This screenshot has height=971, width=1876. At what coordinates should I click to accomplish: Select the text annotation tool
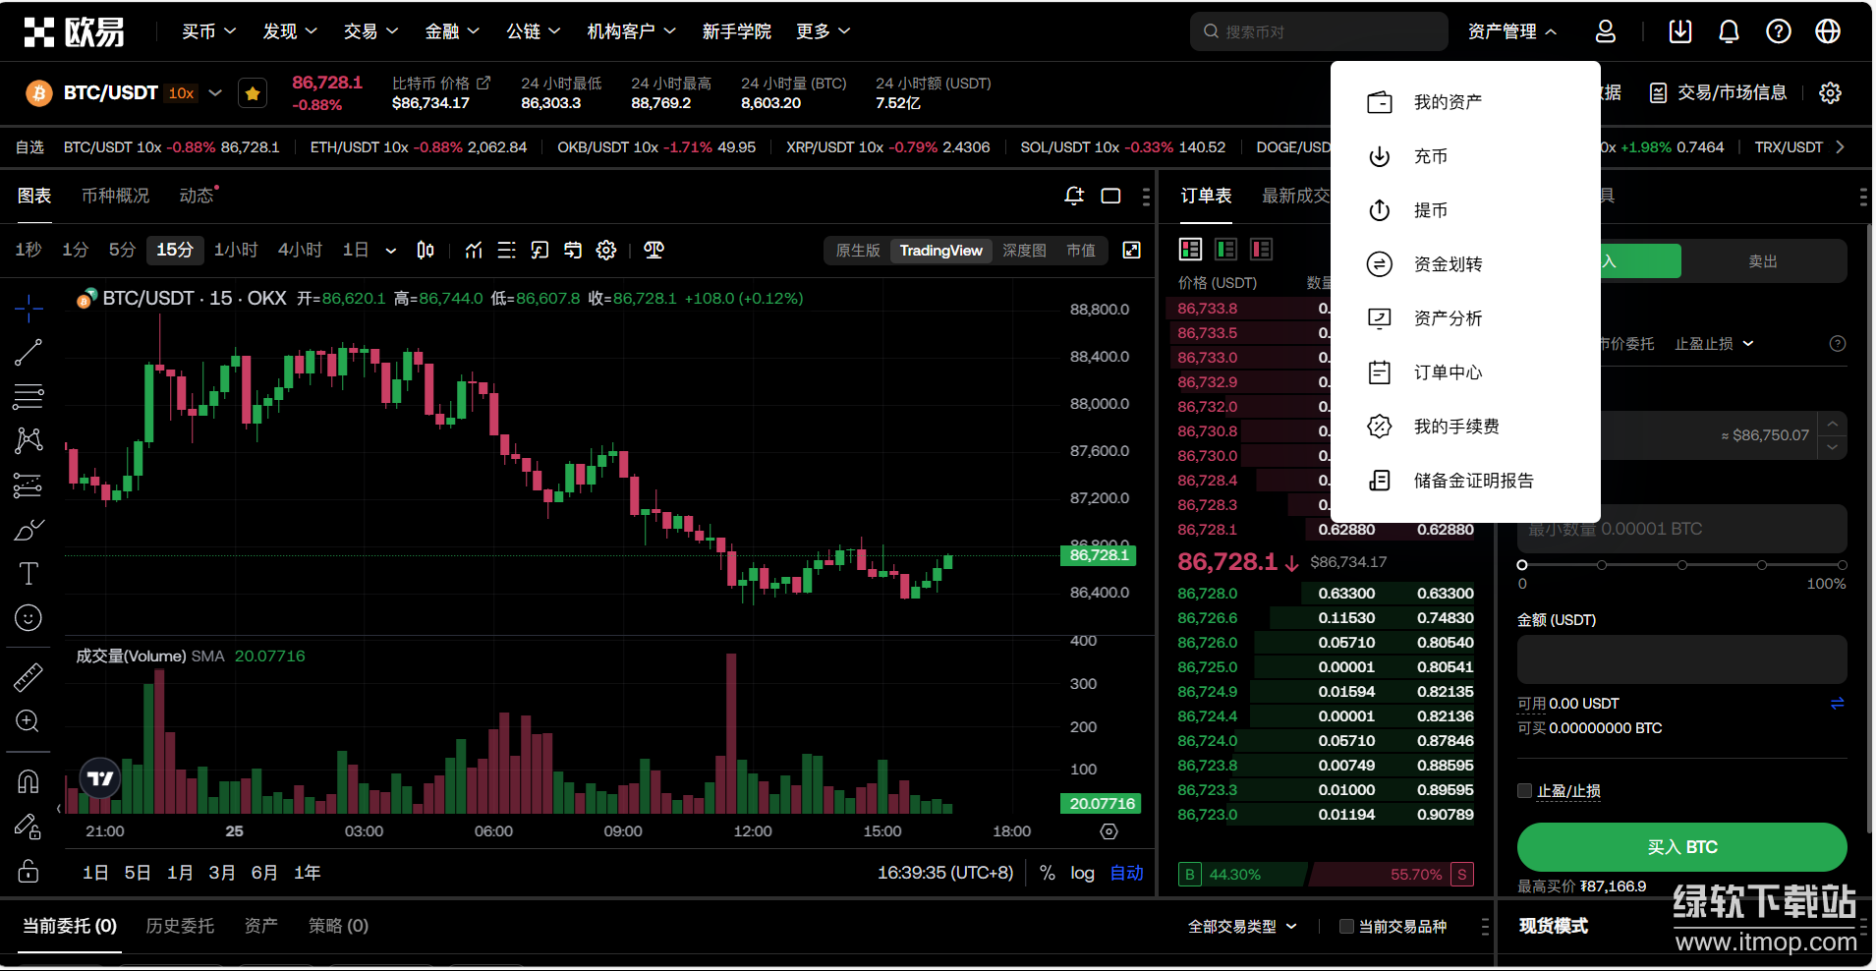[x=28, y=574]
